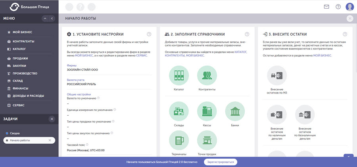This screenshot has height=167, width=357.
Task: Follow the СЕРВИС link in settings text
Action: click(x=142, y=56)
